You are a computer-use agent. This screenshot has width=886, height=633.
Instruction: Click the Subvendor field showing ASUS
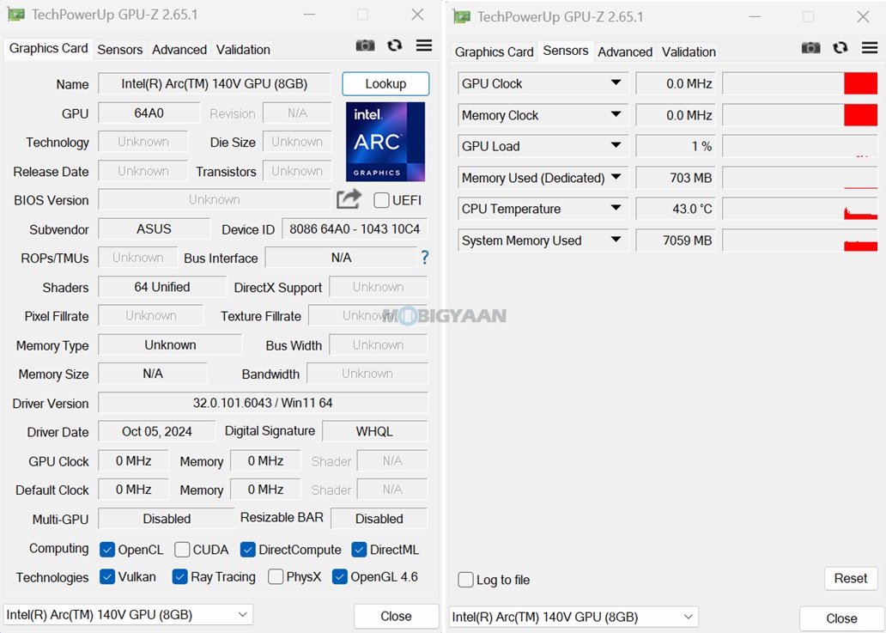point(154,229)
